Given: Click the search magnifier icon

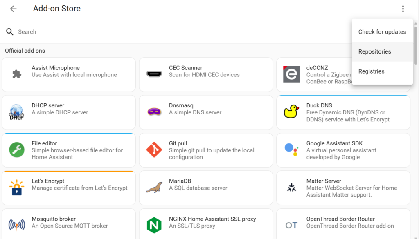Looking at the screenshot, I should (10, 32).
